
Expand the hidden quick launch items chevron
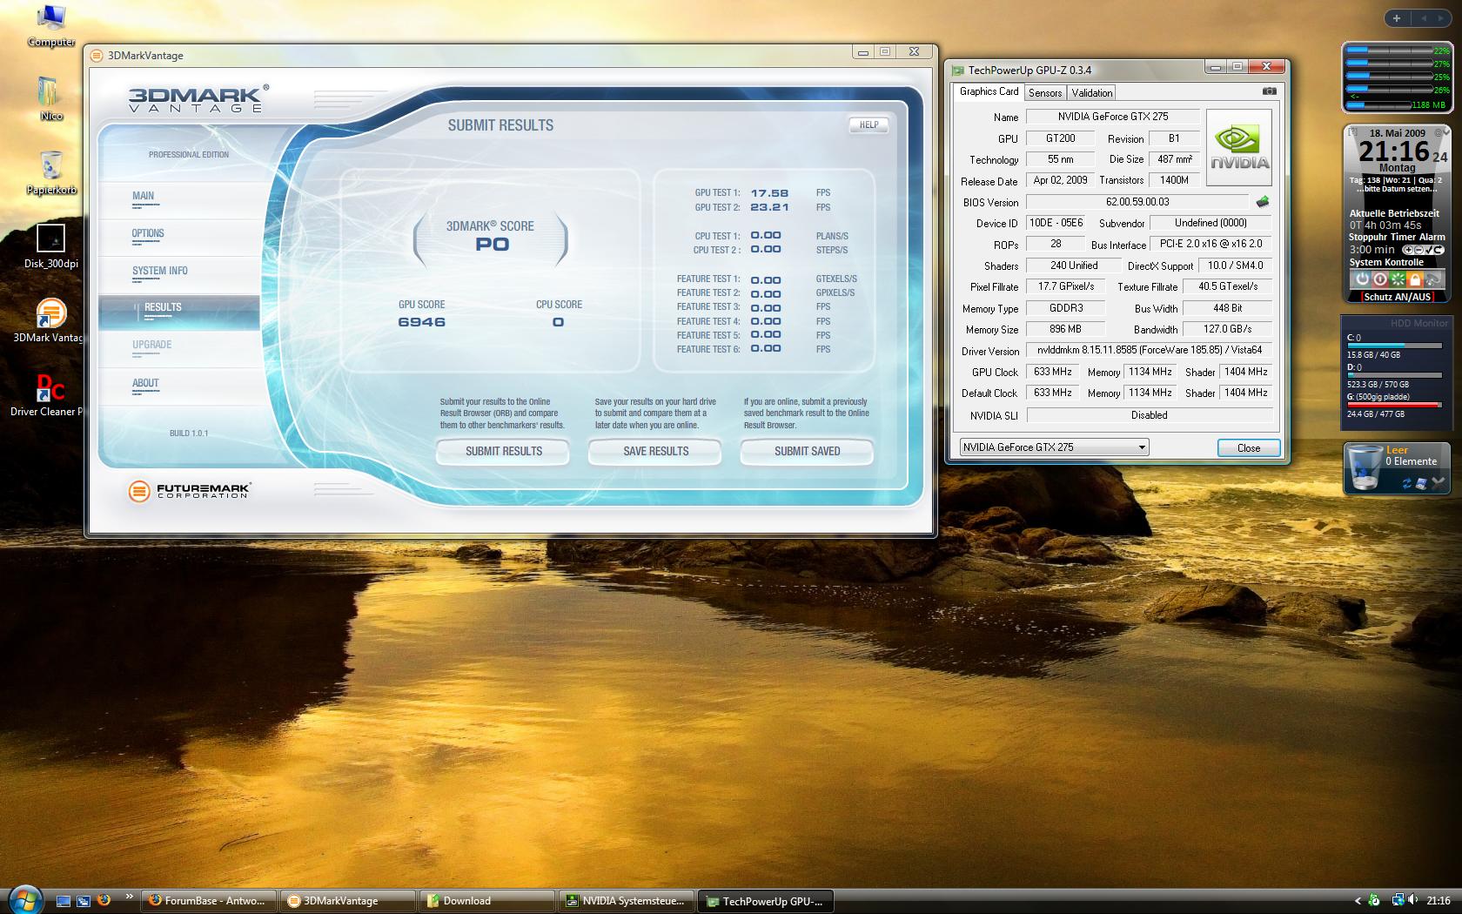tap(129, 896)
